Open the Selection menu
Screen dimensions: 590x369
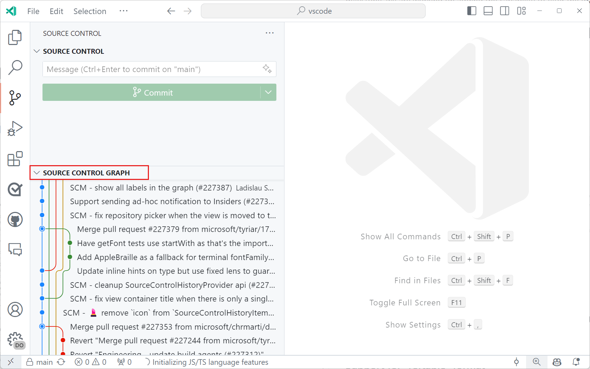pyautogui.click(x=90, y=11)
